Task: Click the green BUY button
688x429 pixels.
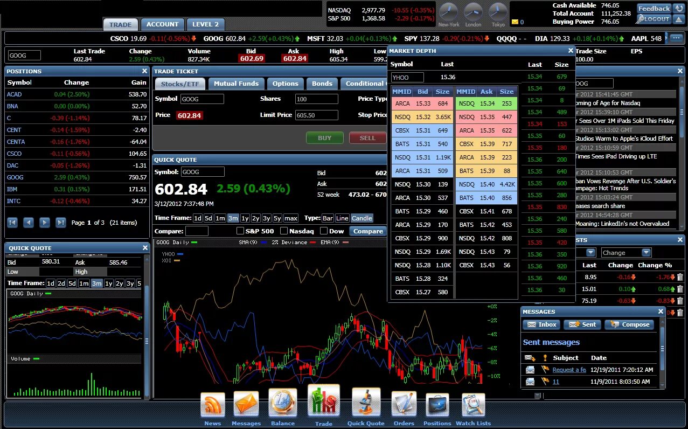Action: click(325, 138)
